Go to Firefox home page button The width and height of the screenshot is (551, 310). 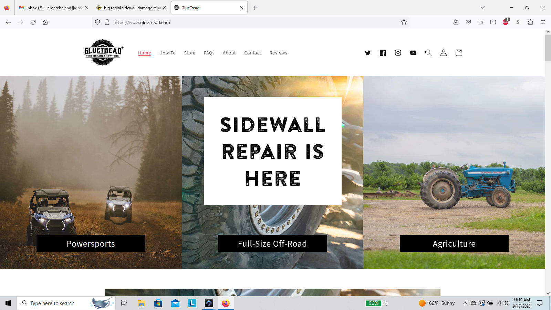click(x=45, y=22)
